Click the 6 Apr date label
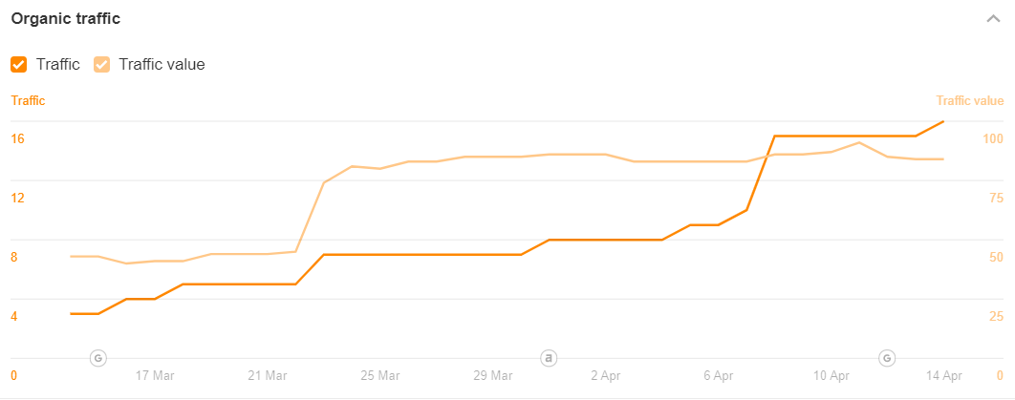Screen dimensions: 1015x400 pos(719,375)
